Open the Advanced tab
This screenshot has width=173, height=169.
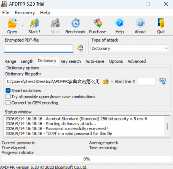pos(137,61)
